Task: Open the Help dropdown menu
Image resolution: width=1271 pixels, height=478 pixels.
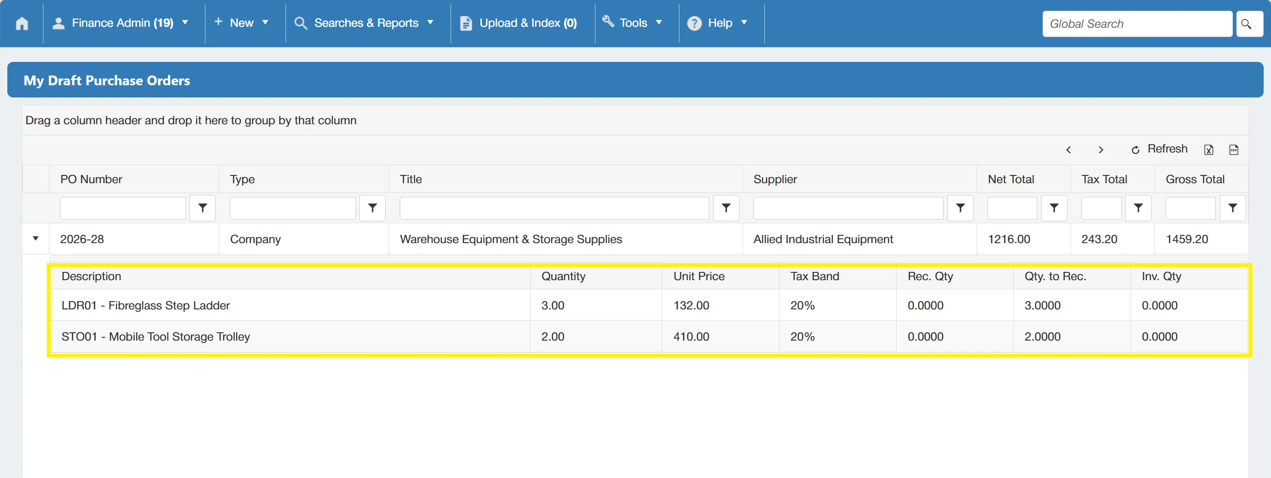Action: pyautogui.click(x=718, y=23)
